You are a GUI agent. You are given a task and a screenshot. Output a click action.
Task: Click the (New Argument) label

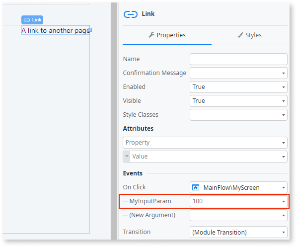point(152,215)
